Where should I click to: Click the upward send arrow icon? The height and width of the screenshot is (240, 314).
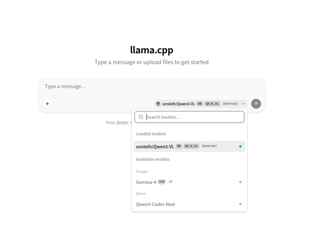click(x=256, y=104)
